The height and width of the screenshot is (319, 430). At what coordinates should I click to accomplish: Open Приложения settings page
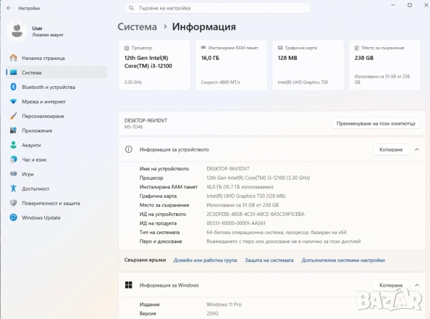(56, 131)
